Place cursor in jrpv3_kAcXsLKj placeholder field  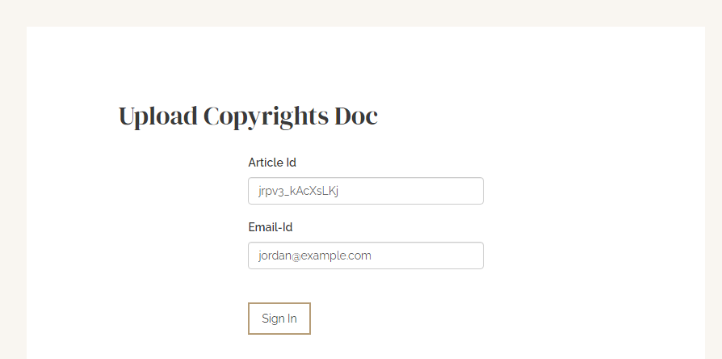tap(366, 191)
